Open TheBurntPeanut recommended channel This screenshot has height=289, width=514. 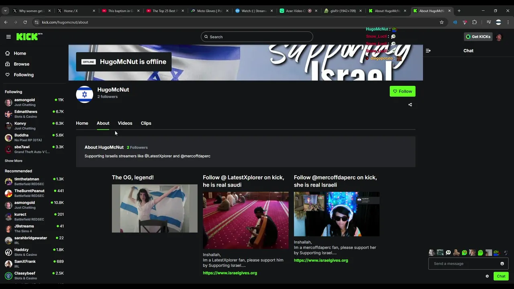click(x=34, y=193)
